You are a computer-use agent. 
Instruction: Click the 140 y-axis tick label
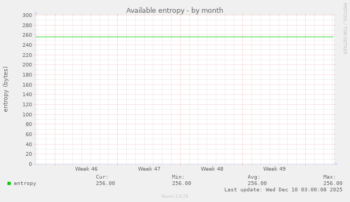[x=27, y=95]
